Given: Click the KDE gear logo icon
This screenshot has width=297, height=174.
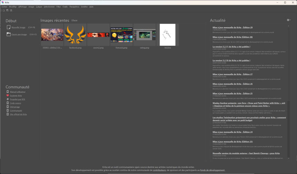Looking at the screenshot, I should tap(8, 99).
